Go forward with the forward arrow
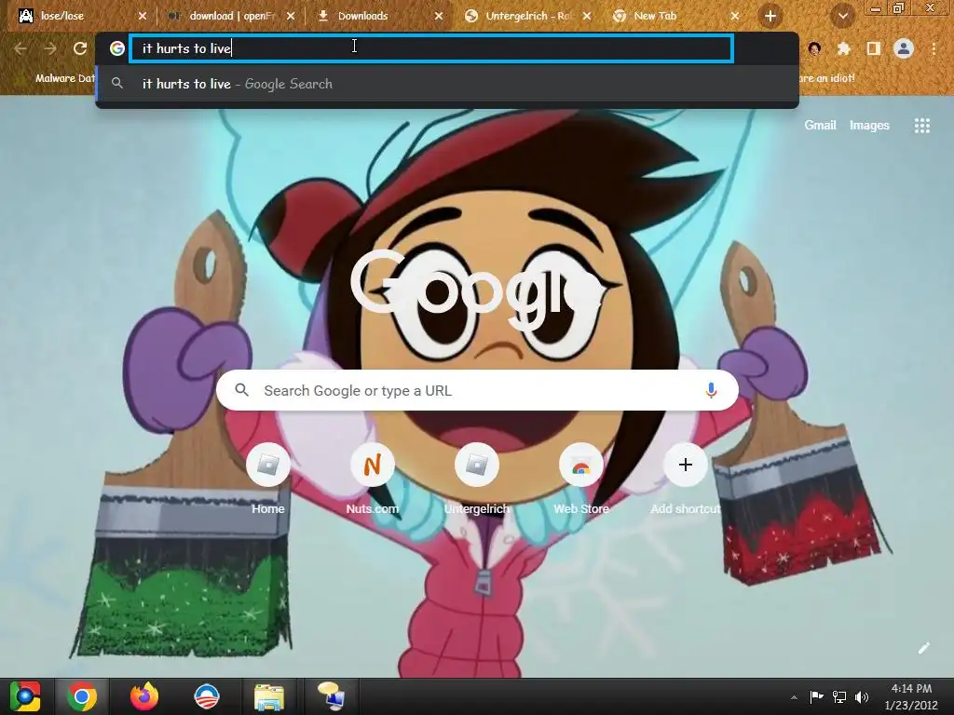Screen dimensions: 954x715 pyautogui.click(x=50, y=48)
